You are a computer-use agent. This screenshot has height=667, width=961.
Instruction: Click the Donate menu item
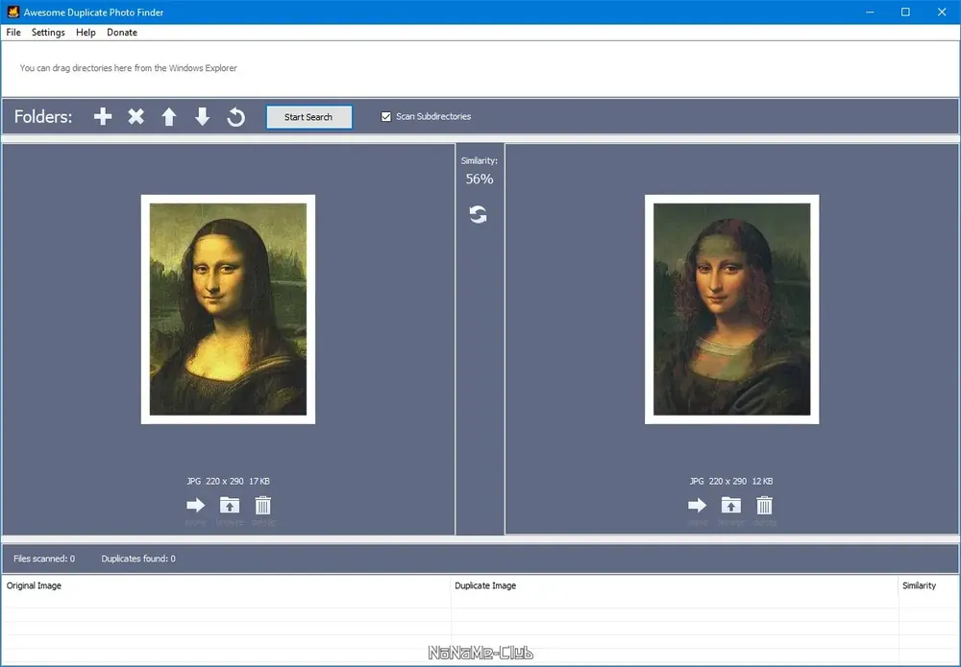click(x=122, y=33)
